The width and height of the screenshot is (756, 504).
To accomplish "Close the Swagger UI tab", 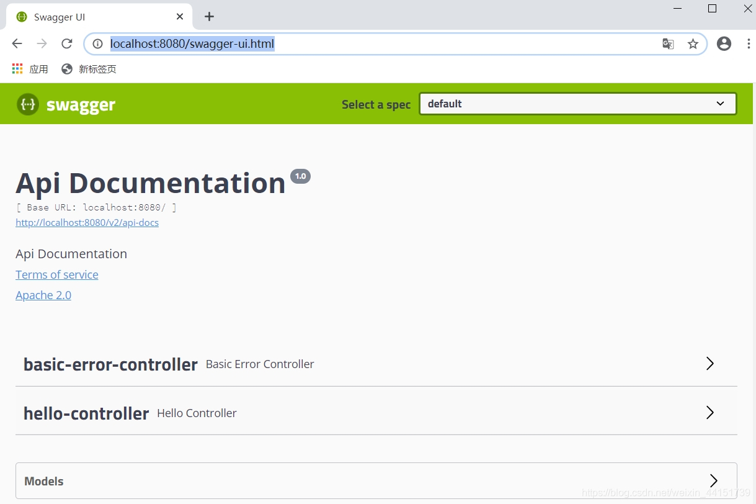I will click(x=180, y=17).
